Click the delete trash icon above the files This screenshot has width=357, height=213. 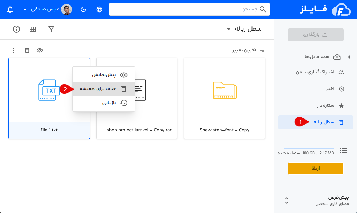(x=27, y=50)
